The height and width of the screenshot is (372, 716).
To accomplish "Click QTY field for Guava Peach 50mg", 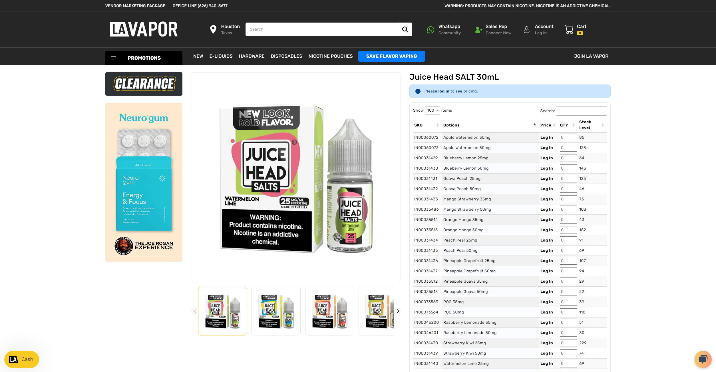I will [x=568, y=189].
